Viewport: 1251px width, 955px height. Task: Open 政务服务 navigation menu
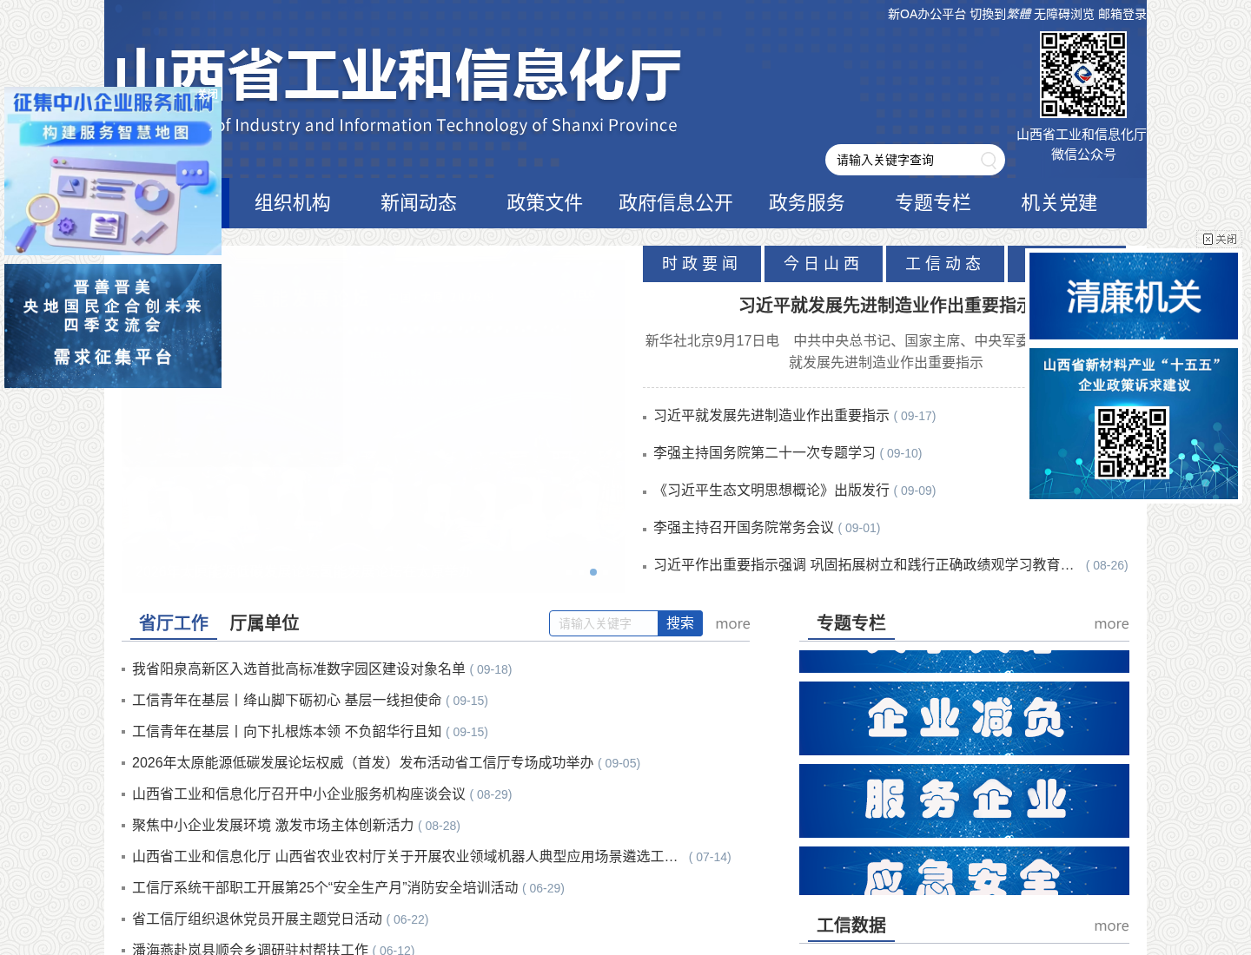(807, 203)
